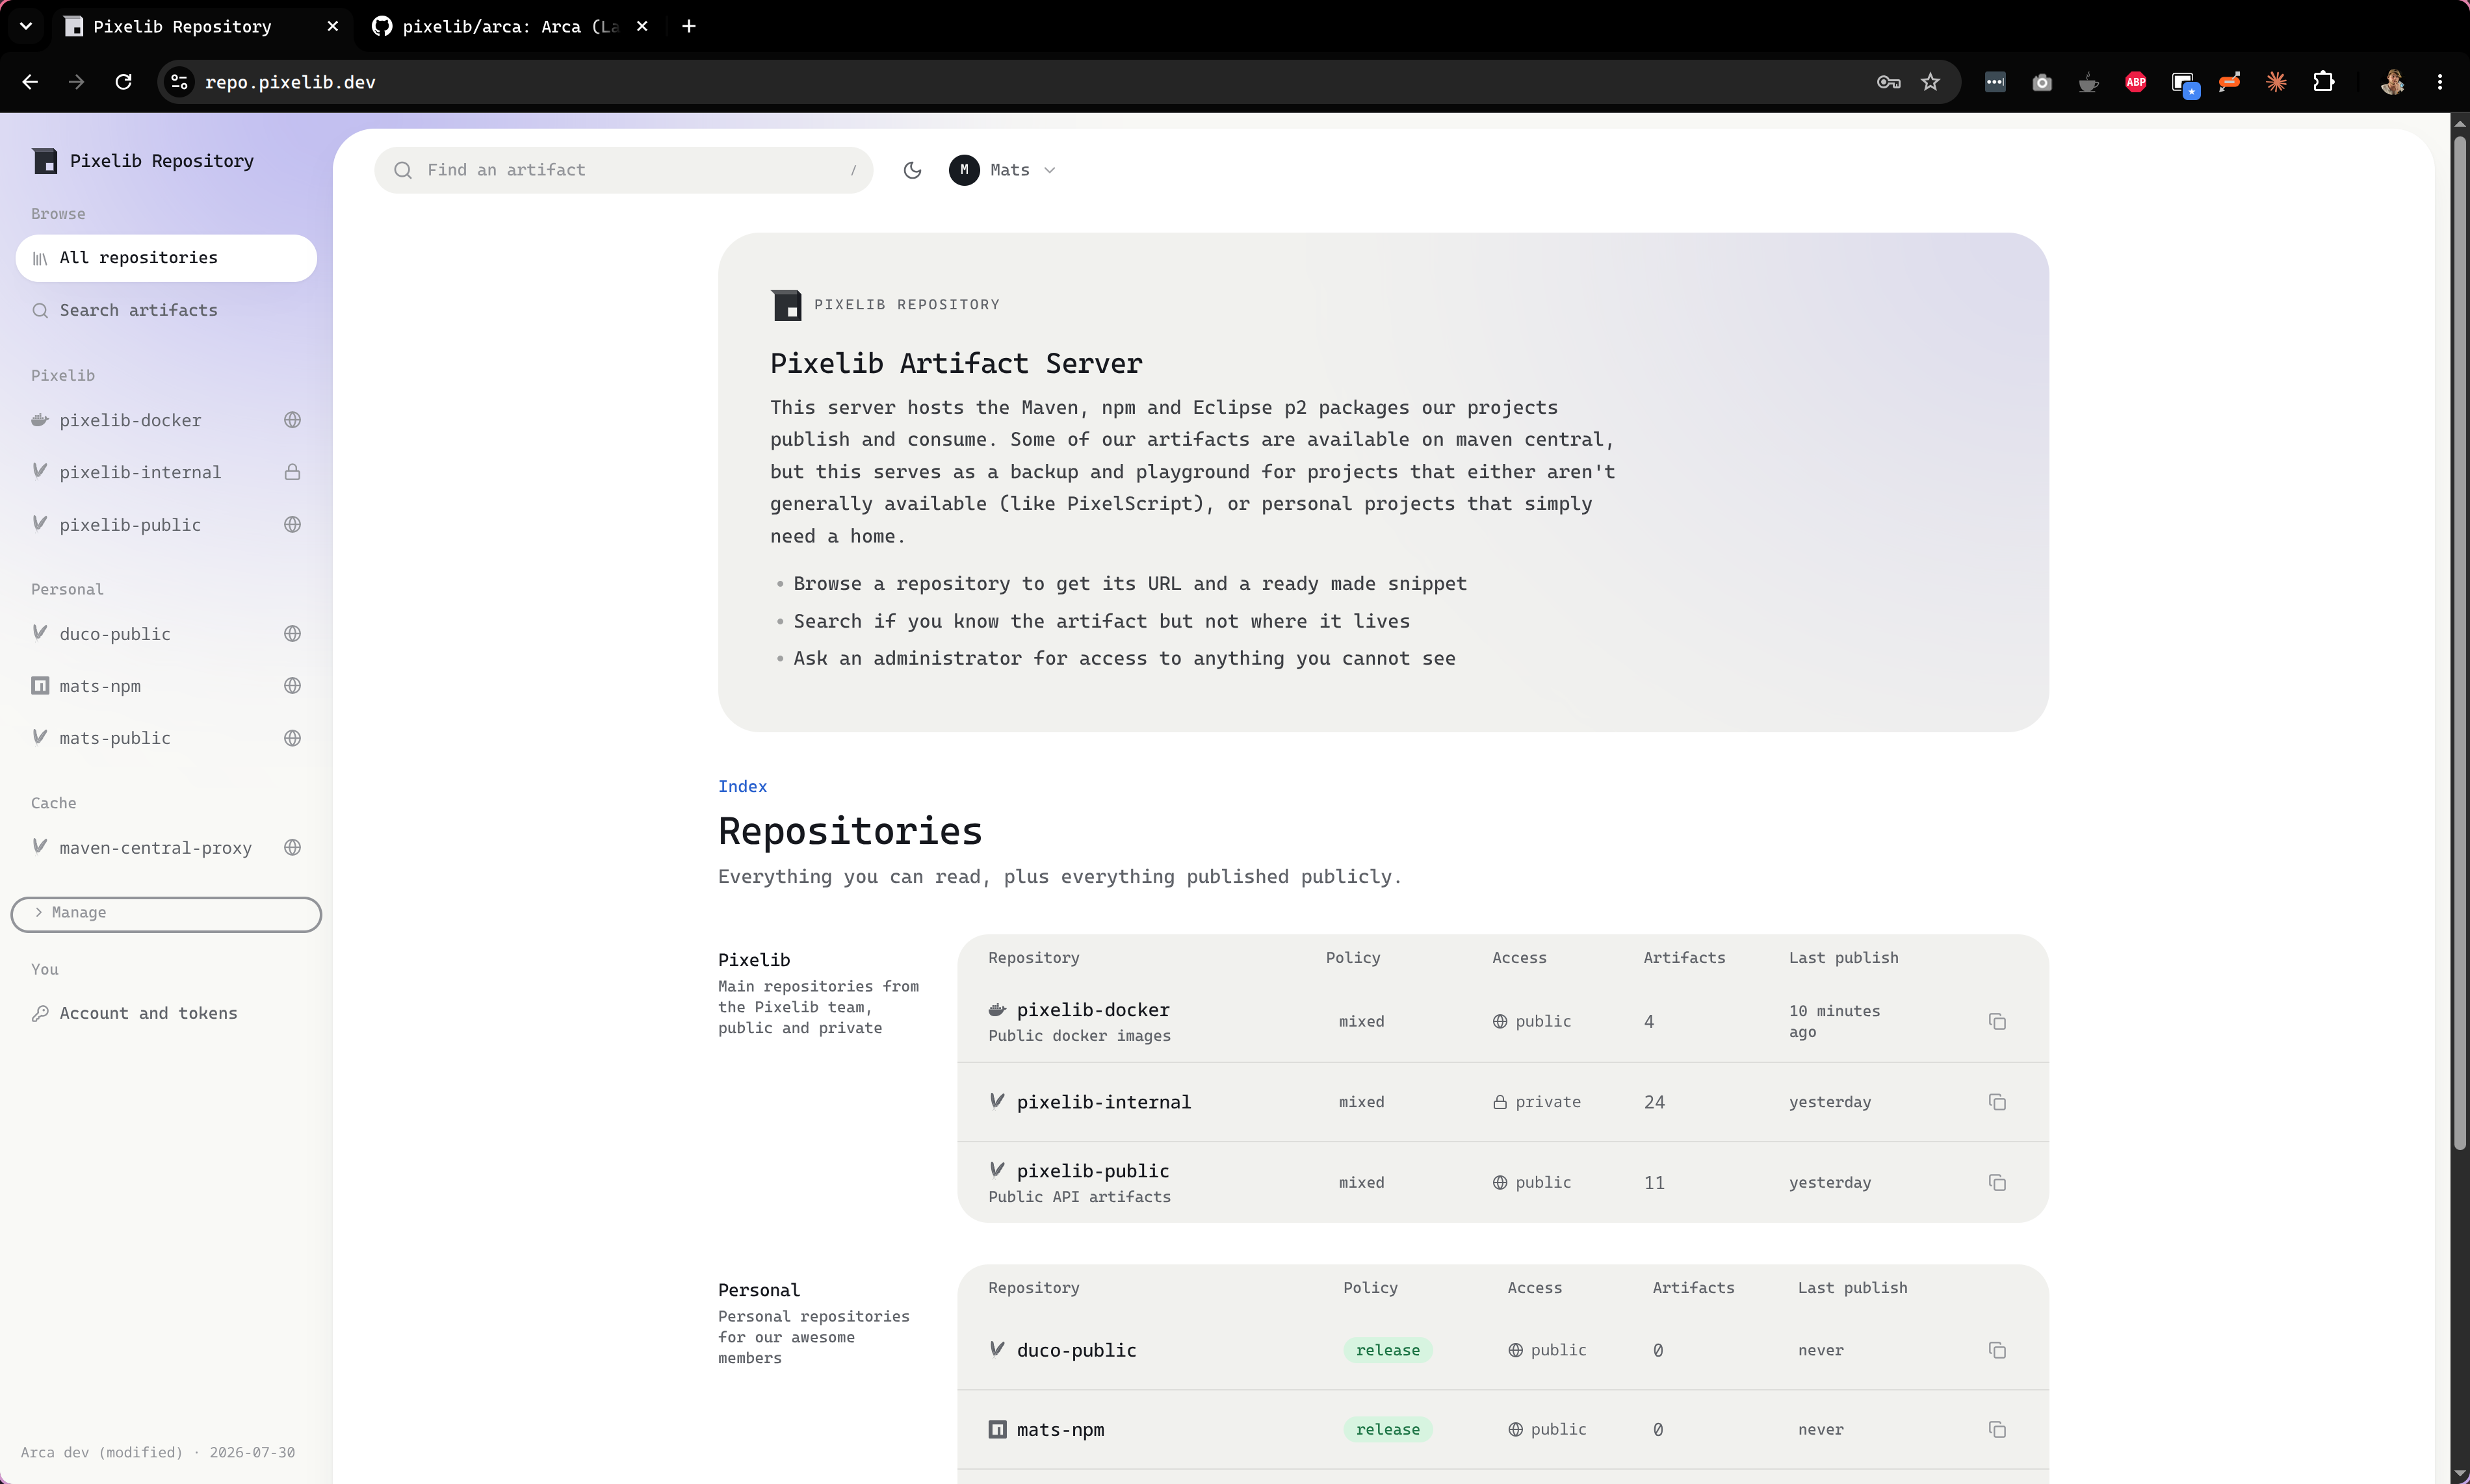The width and height of the screenshot is (2470, 1484).
Task: Click release badge in mats-npm row
Action: 1388,1430
